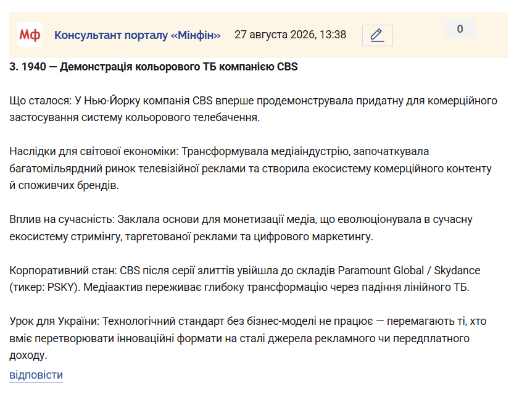Click the відповісти reply link

[36, 375]
